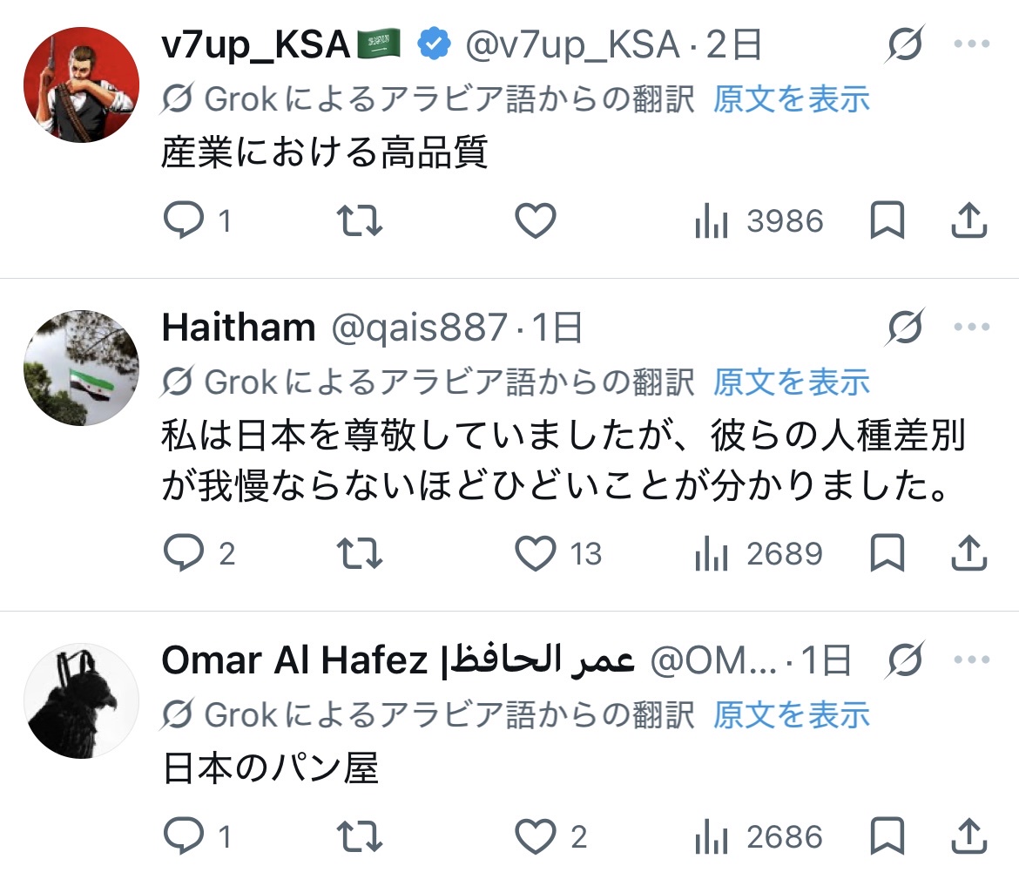Open v7up_KSA's profile avatar
The height and width of the screenshot is (886, 1019).
click(x=80, y=85)
